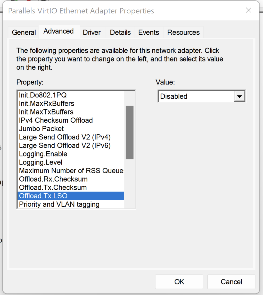This screenshot has height=295, width=263.
Task: Choose Init.MaxTxBuffers property
Action: 46,112
